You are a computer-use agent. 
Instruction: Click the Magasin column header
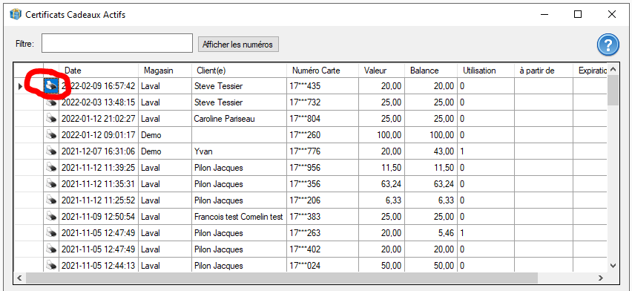pos(165,71)
